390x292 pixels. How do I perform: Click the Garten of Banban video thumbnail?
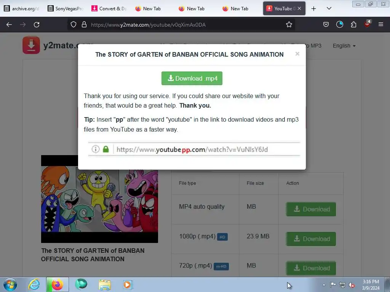tap(99, 199)
